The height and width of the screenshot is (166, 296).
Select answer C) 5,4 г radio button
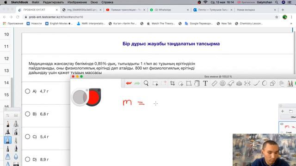click(28, 136)
